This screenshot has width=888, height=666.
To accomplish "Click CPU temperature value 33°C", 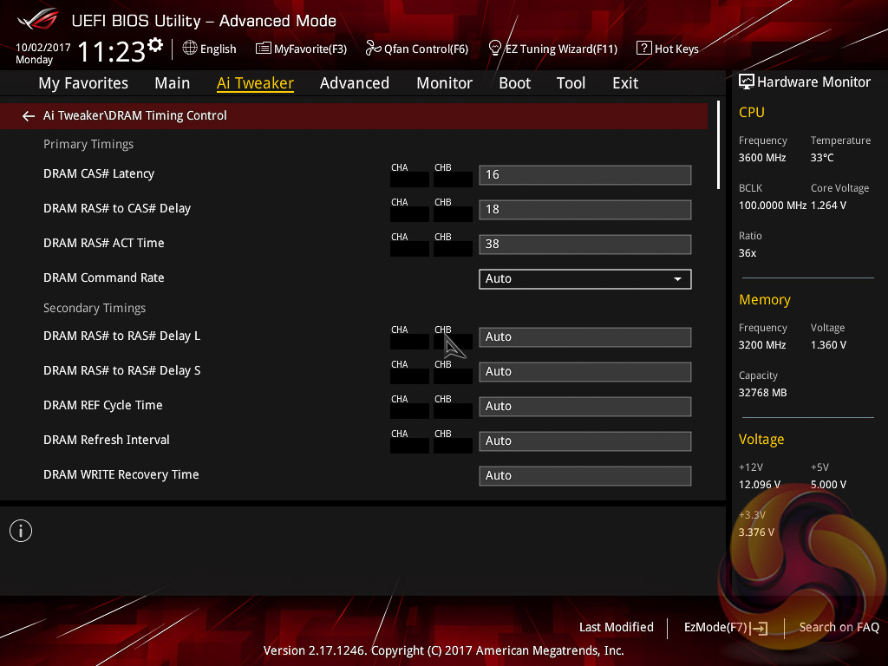I will 822,158.
